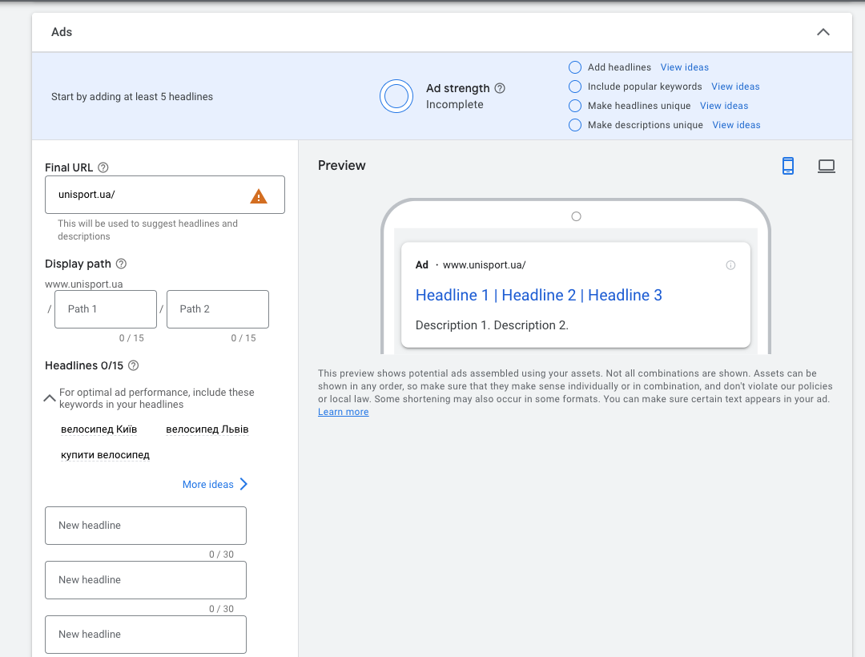Viewport: 865px width, 657px height.
Task: Add suggested keyword купити велосипед
Action: pyautogui.click(x=105, y=455)
